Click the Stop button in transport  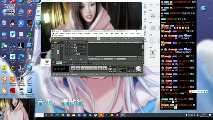coord(84,69)
